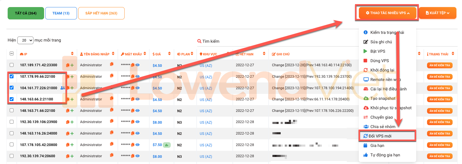Uncheck the 107.178.99.66:22100 checkbox

point(12,76)
